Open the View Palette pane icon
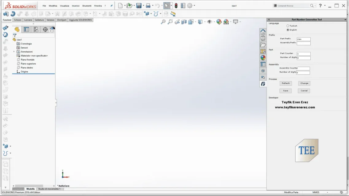Screen dimensions: 349x196 [263, 51]
